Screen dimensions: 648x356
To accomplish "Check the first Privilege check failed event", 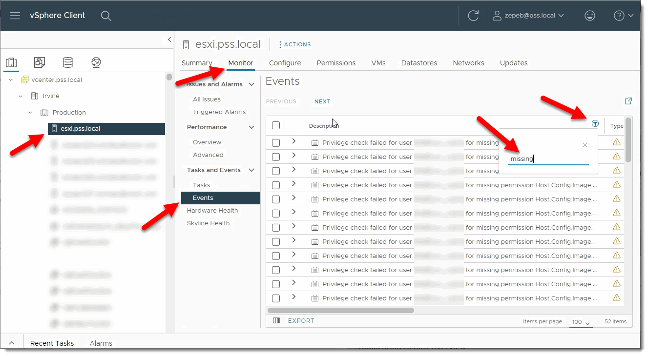I will 275,142.
